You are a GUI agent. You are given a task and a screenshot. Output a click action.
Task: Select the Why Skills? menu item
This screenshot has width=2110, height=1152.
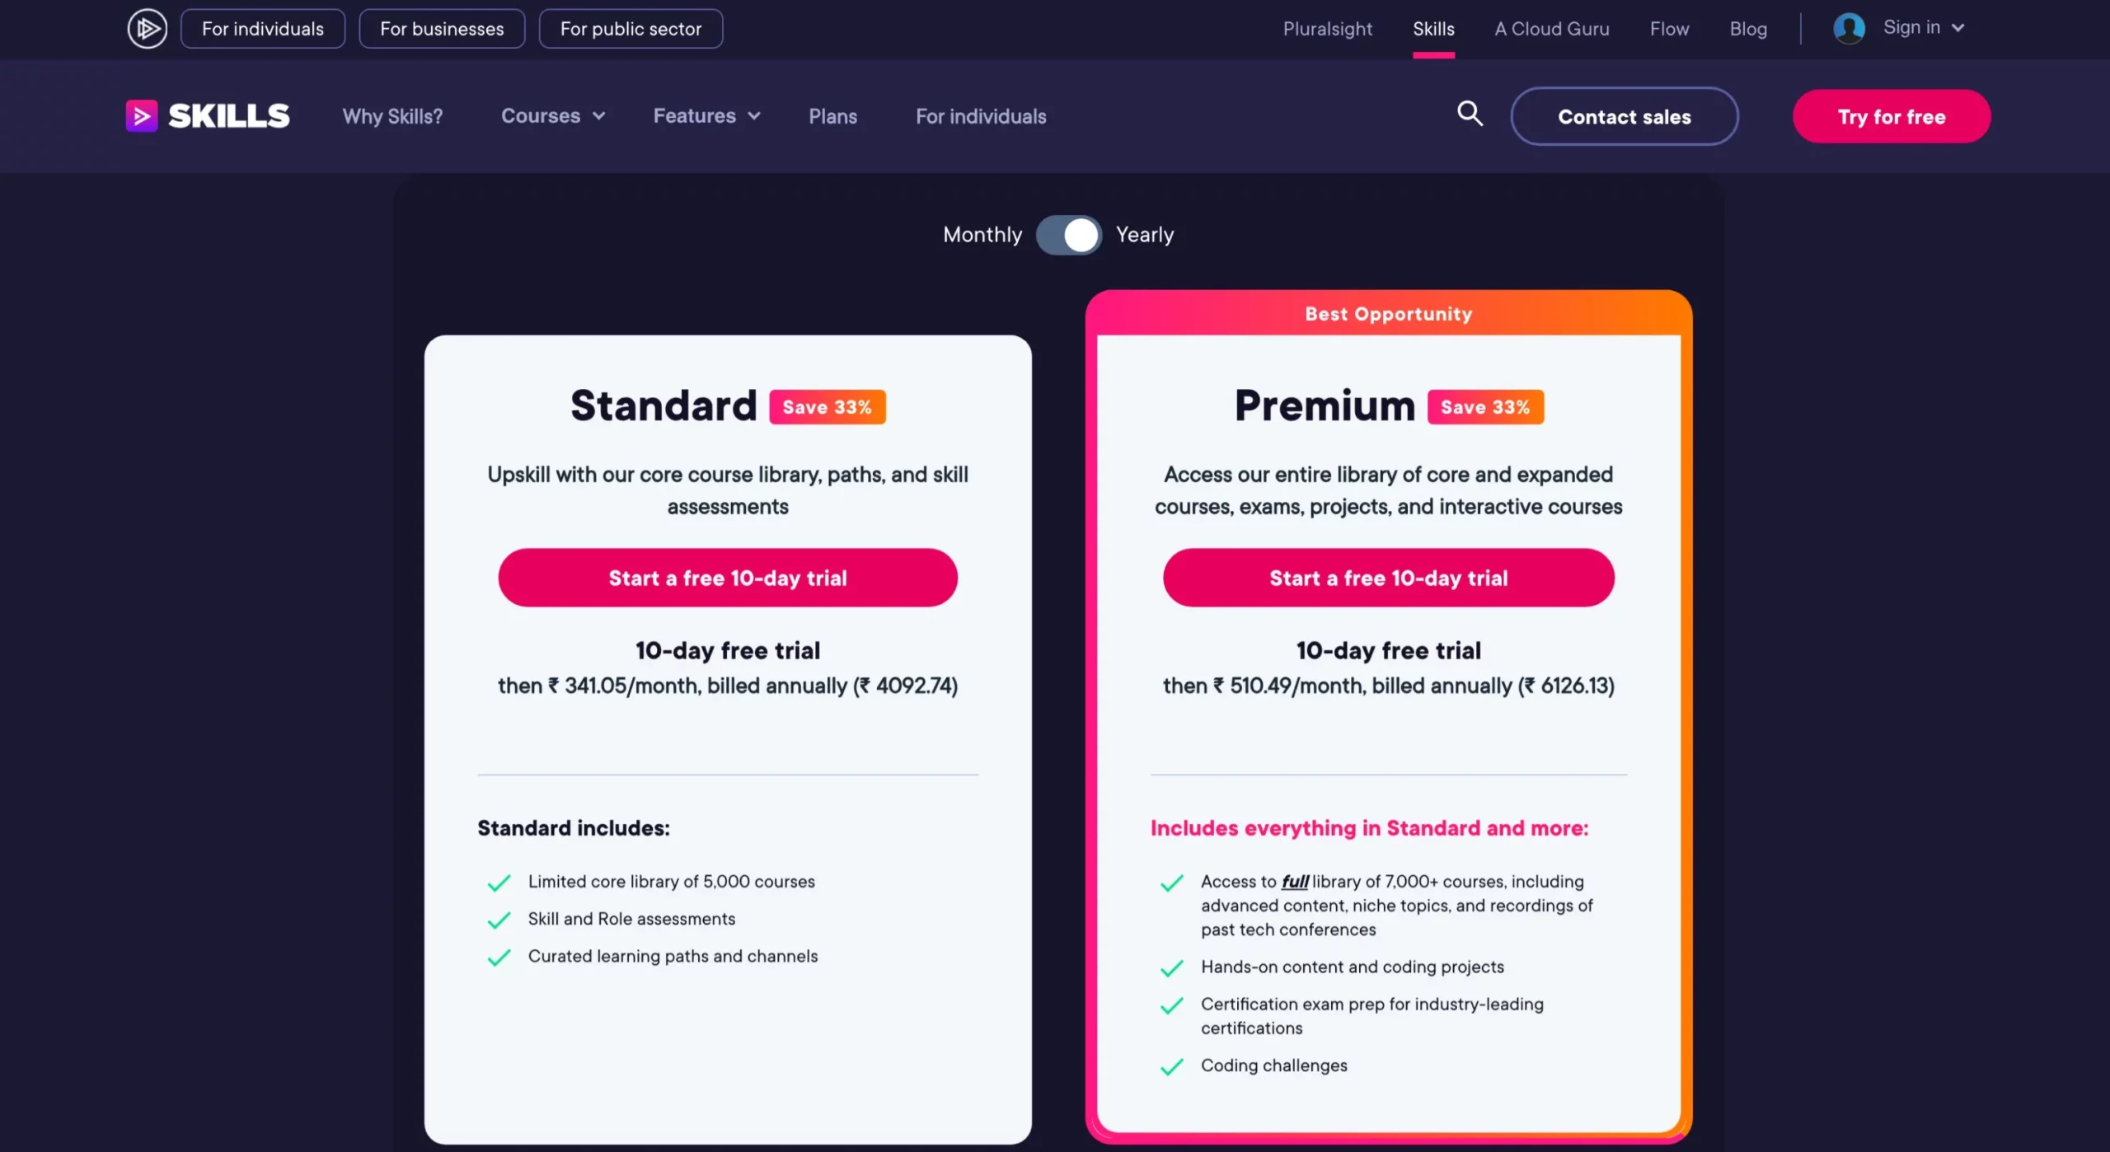click(x=392, y=115)
